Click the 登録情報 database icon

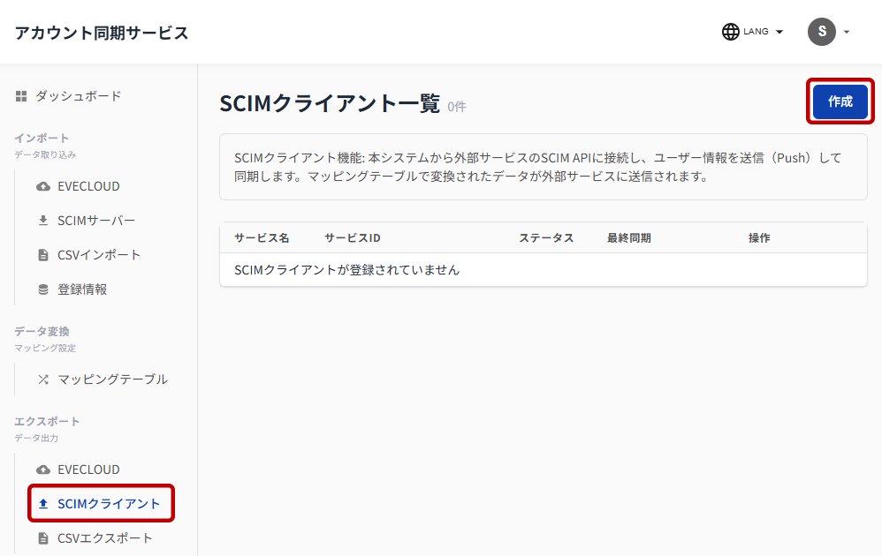coord(43,289)
